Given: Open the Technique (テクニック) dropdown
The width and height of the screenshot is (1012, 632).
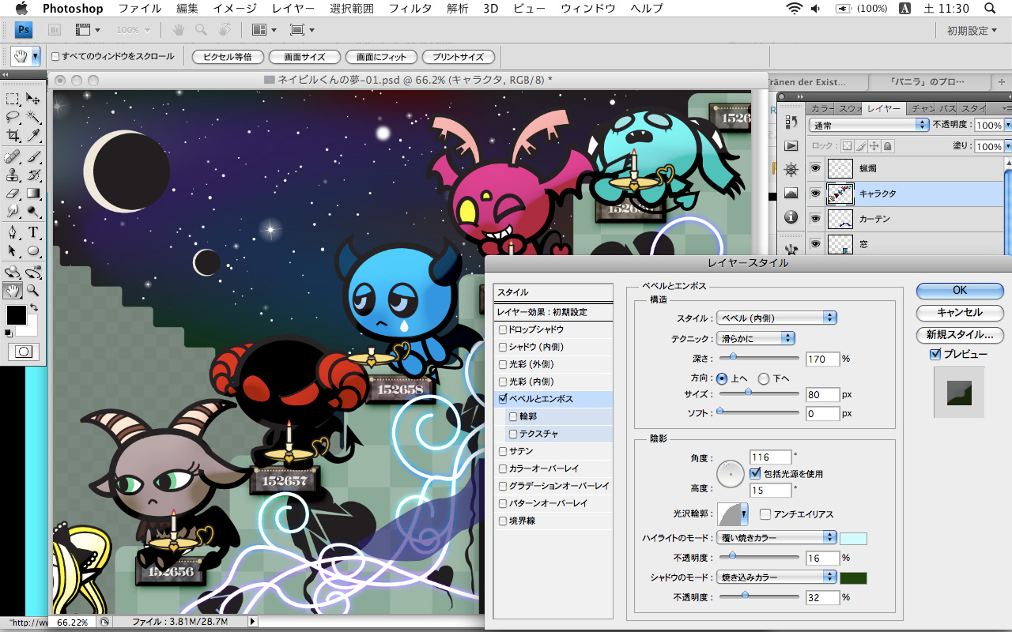Looking at the screenshot, I should tap(755, 338).
